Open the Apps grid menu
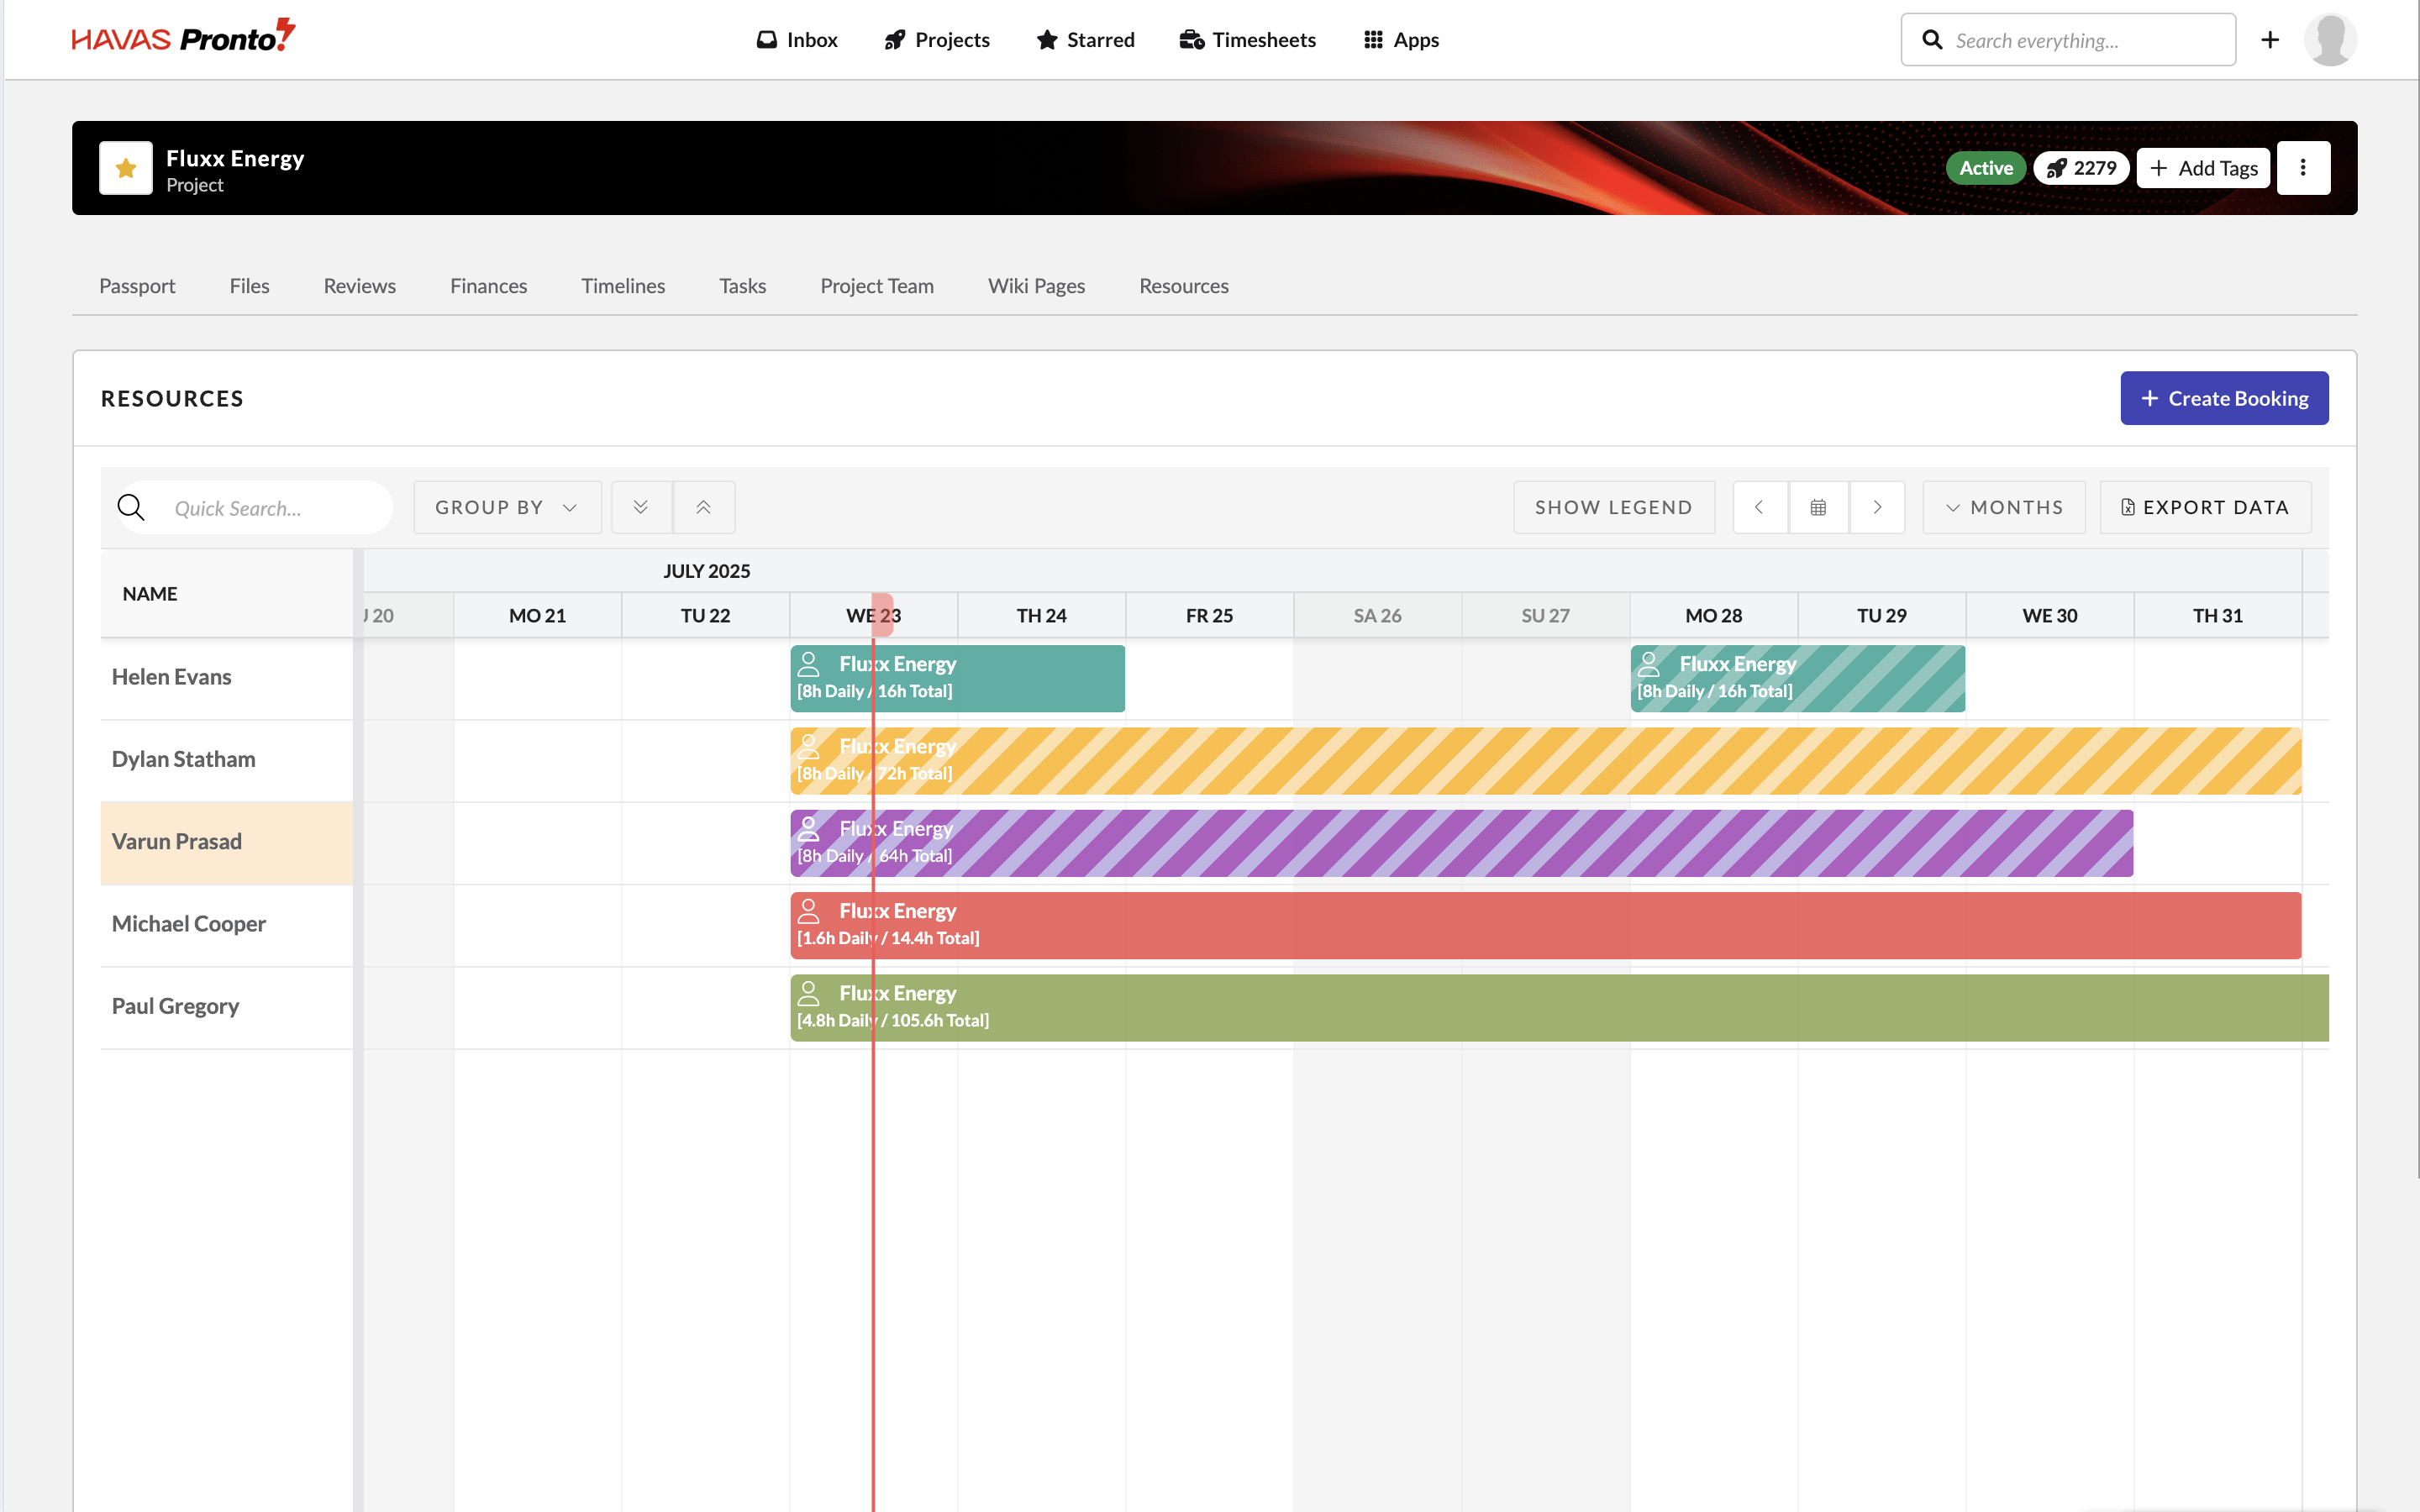2420x1512 pixels. click(x=1401, y=40)
